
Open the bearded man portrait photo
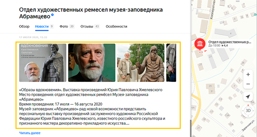pos(92,62)
